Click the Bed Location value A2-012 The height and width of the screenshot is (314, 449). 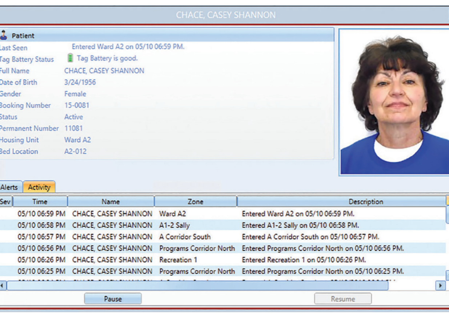coord(75,152)
